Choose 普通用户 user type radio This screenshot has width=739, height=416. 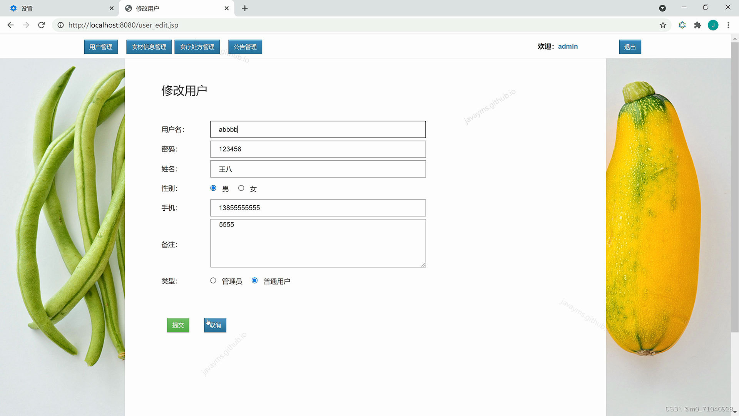pos(254,280)
